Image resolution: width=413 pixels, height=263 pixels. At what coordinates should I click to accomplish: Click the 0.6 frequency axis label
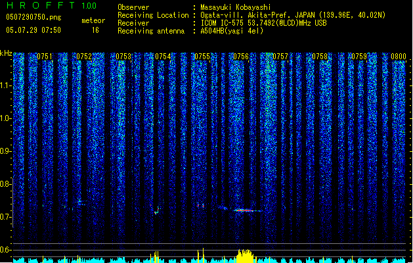pyautogui.click(x=6, y=250)
